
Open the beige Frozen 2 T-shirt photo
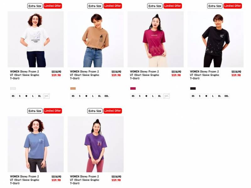(96, 39)
